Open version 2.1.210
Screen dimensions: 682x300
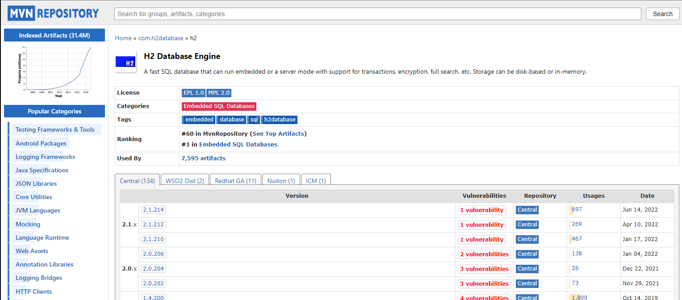coord(153,239)
